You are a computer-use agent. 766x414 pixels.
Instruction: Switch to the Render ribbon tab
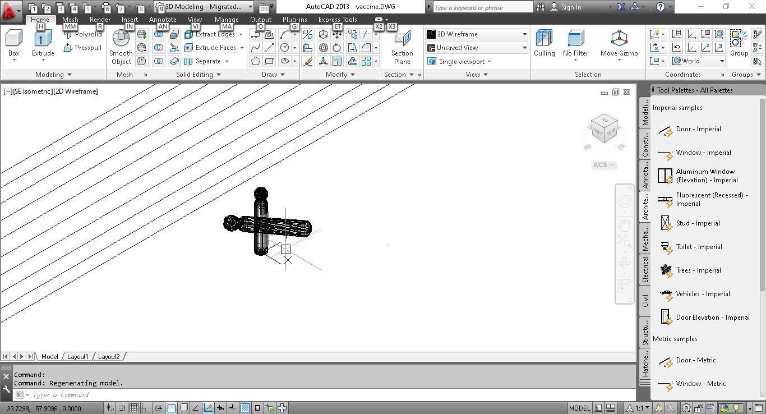point(100,20)
